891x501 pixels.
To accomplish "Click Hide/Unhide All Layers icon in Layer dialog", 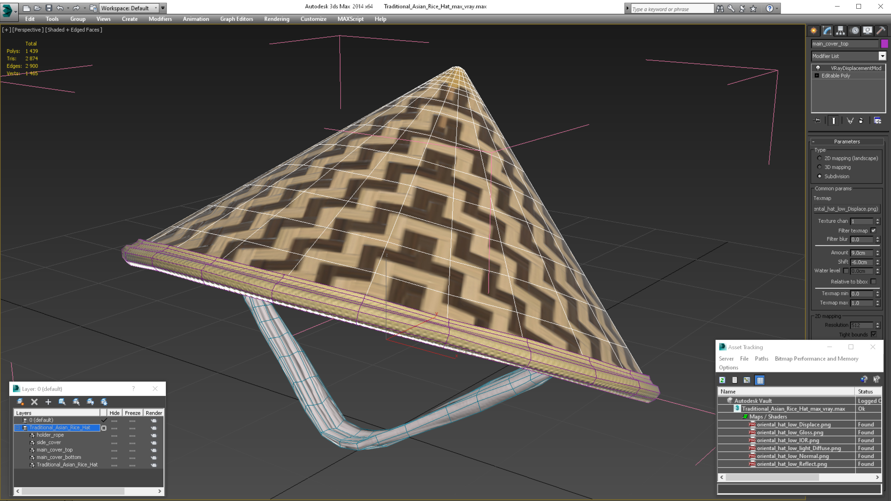I will (x=90, y=402).
